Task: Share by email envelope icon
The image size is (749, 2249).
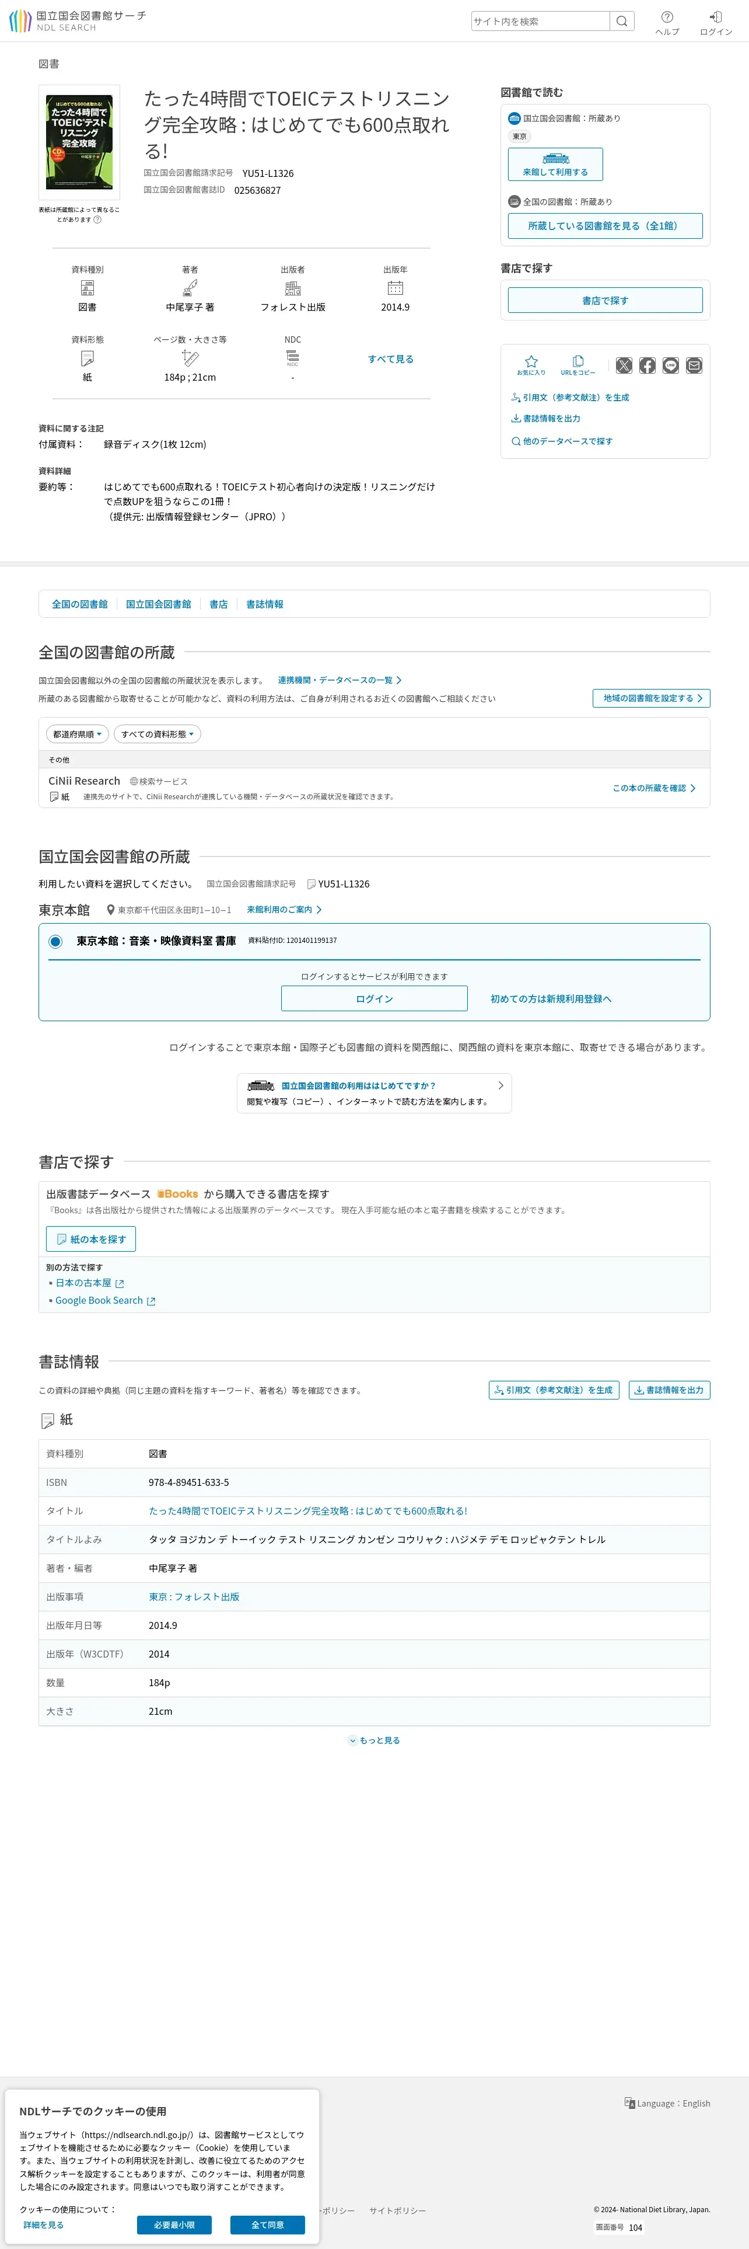Action: pos(694,365)
